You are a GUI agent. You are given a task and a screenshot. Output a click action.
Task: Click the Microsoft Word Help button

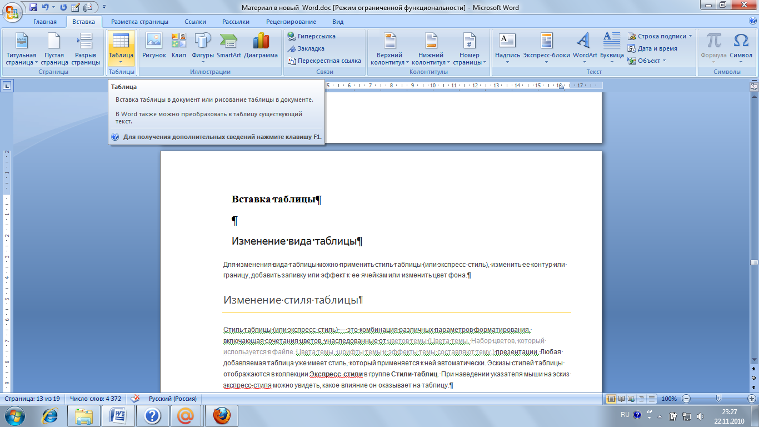click(753, 21)
